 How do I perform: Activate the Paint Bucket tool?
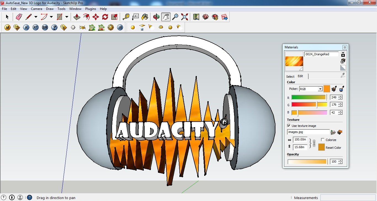coord(145,17)
